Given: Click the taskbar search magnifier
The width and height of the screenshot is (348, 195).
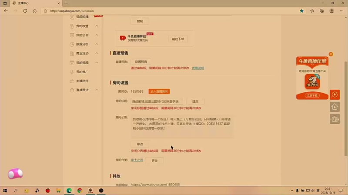Looking at the screenshot, I should (x=16, y=191).
